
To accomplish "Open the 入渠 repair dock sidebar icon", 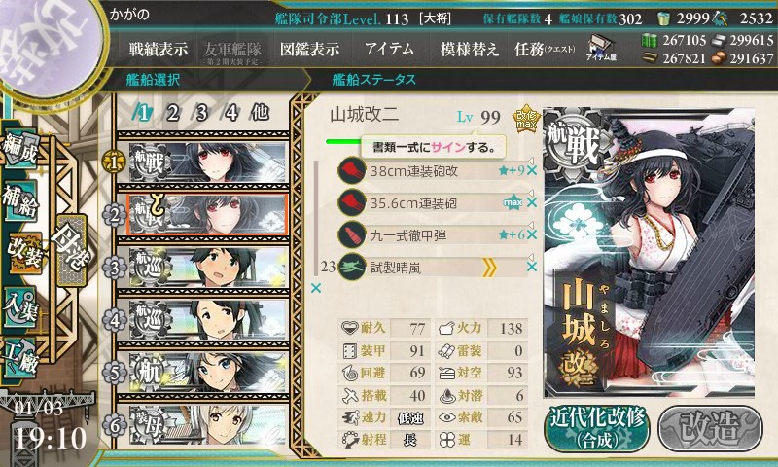I will coord(19,307).
